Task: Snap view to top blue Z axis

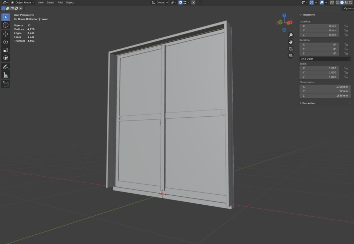Action: [x=284, y=15]
